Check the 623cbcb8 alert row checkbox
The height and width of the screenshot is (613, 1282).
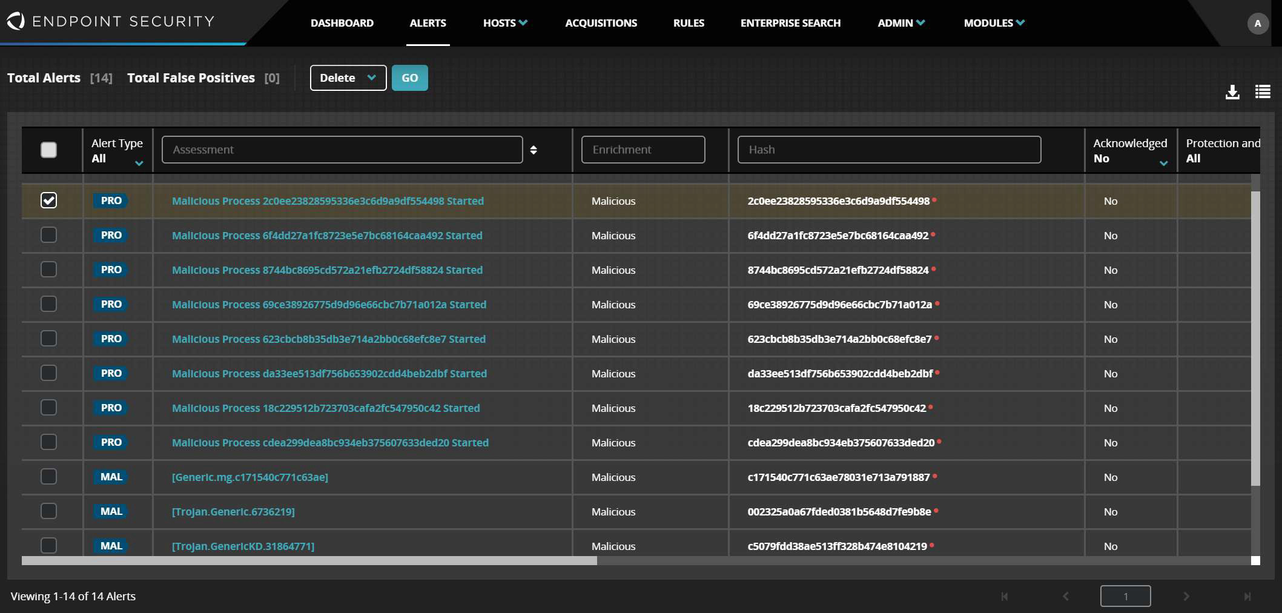[x=48, y=339]
